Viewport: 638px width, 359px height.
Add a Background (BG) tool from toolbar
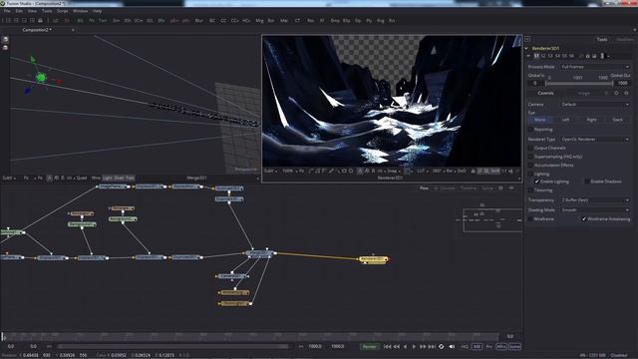click(80, 20)
